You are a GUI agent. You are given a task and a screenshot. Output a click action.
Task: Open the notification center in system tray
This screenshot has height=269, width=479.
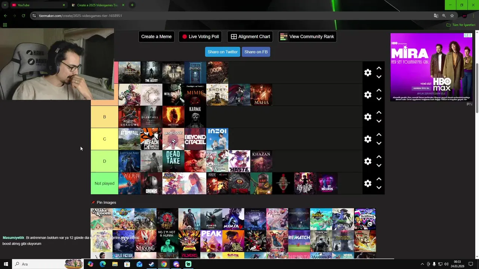tap(471, 264)
